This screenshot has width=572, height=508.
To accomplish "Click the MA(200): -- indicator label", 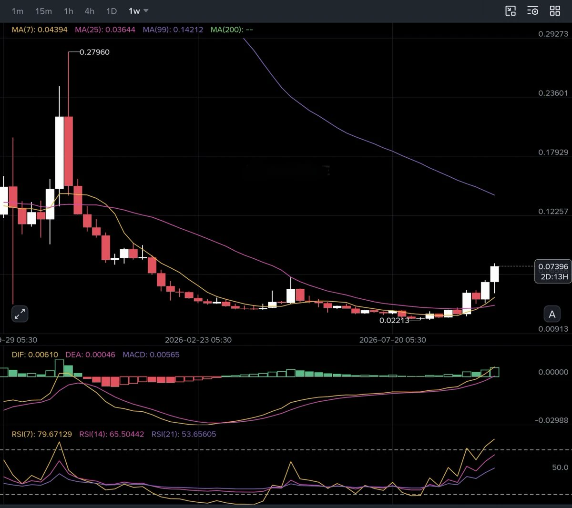I will 232,30.
